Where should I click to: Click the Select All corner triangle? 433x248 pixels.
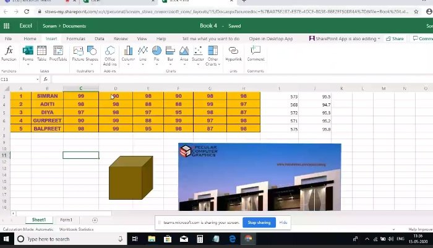point(7,88)
